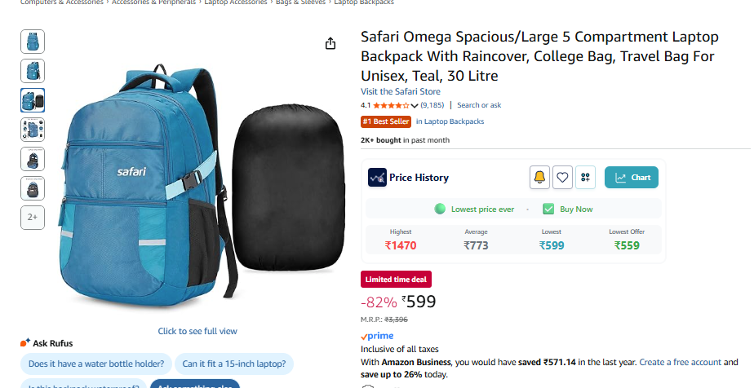Select the backpack with raincover thumbnail
Image resolution: width=754 pixels, height=388 pixels.
(x=33, y=100)
